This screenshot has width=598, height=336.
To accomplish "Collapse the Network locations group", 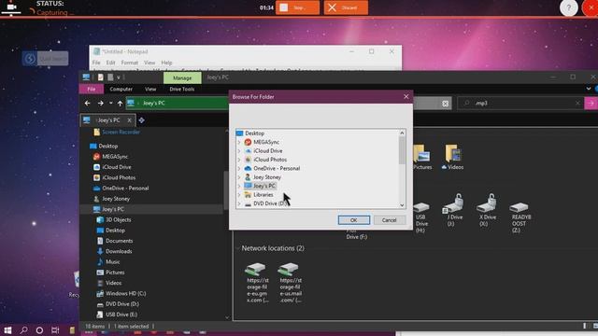I will [237, 248].
